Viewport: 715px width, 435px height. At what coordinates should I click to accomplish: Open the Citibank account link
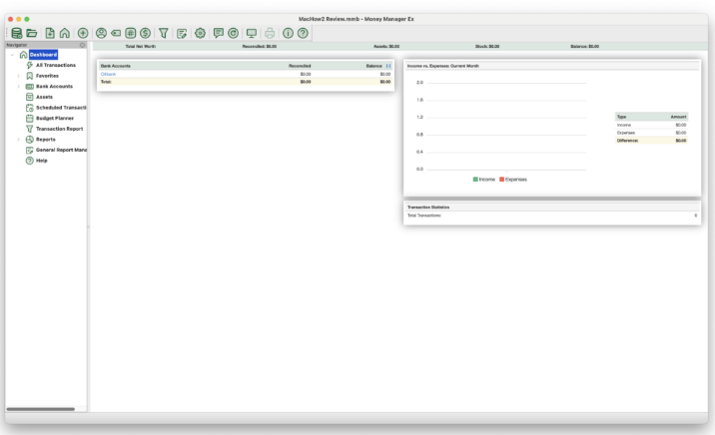tap(109, 74)
